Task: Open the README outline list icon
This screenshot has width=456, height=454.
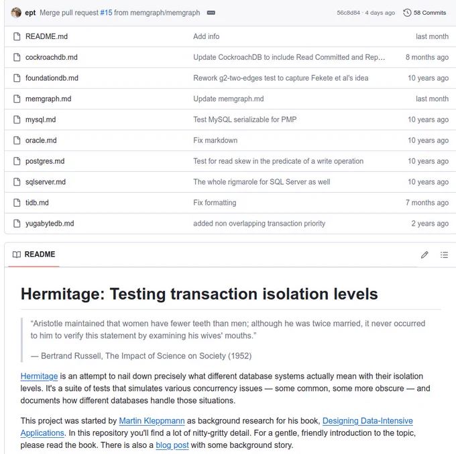Action: pos(444,255)
